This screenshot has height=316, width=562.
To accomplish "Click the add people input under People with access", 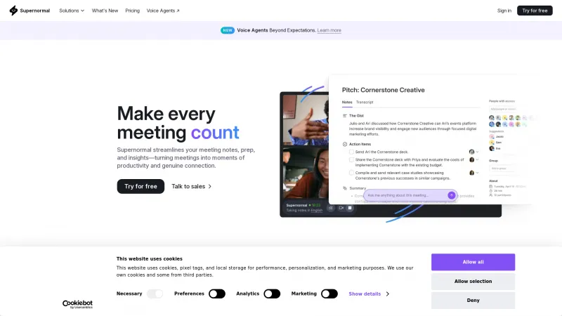I will point(502,109).
